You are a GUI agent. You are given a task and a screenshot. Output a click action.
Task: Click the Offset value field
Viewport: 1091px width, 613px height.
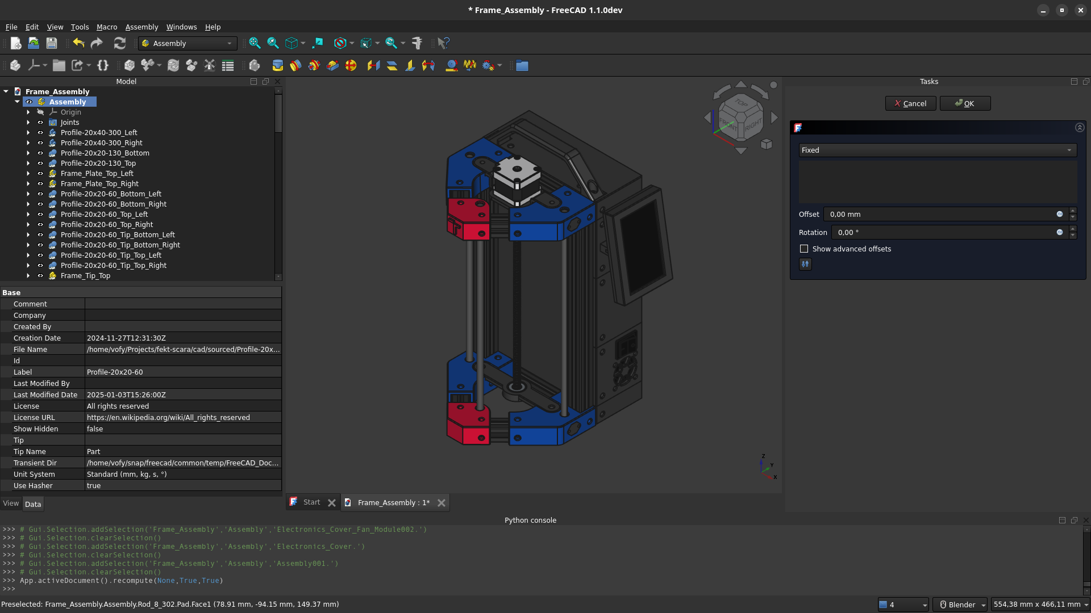point(946,215)
